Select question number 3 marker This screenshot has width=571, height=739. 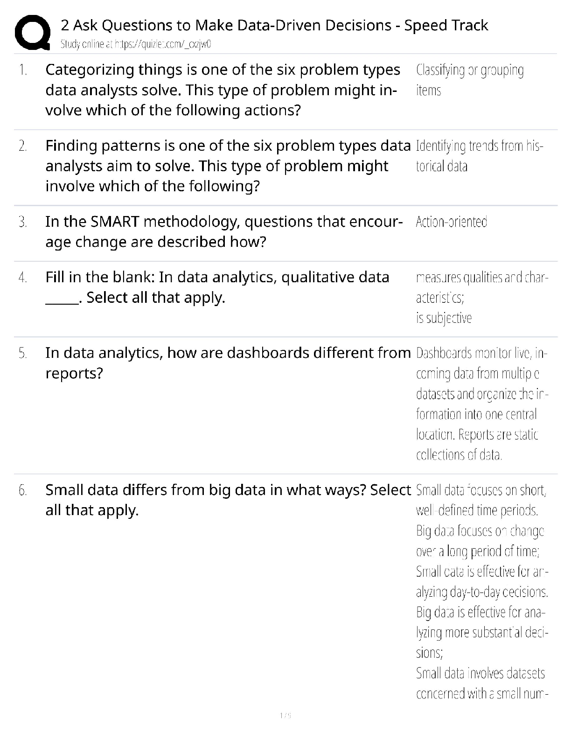click(23, 222)
